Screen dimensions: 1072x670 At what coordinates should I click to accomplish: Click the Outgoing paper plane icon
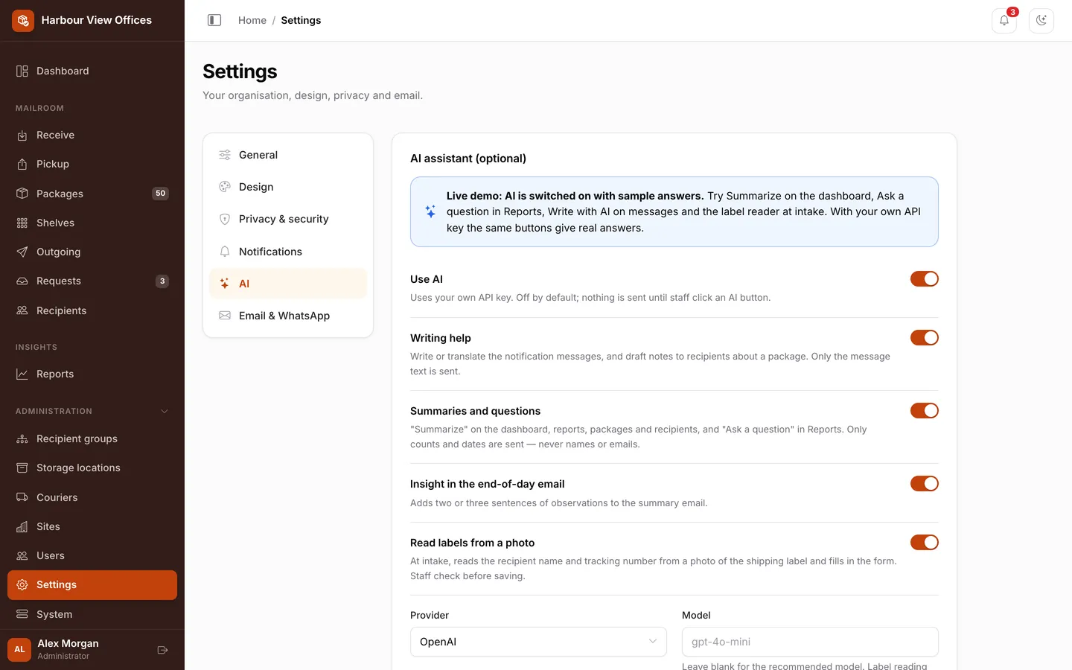pyautogui.click(x=22, y=252)
